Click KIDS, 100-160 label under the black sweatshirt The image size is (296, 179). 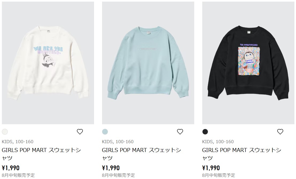point(218,142)
